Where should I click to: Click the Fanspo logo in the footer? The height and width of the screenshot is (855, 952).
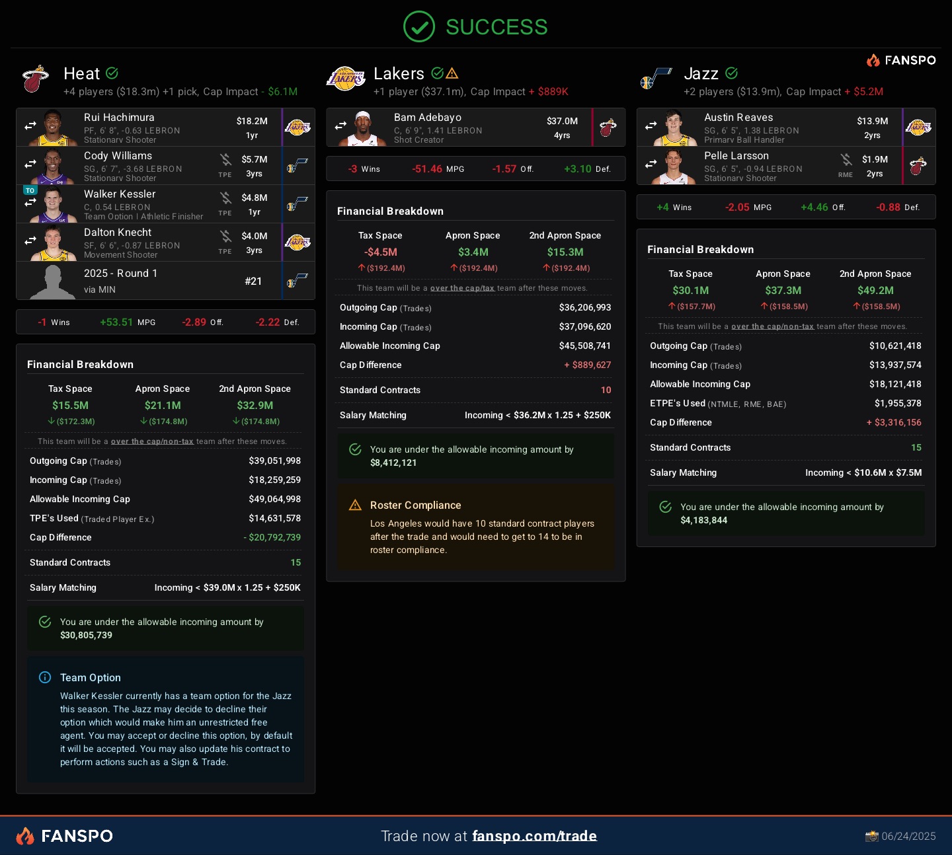click(64, 836)
